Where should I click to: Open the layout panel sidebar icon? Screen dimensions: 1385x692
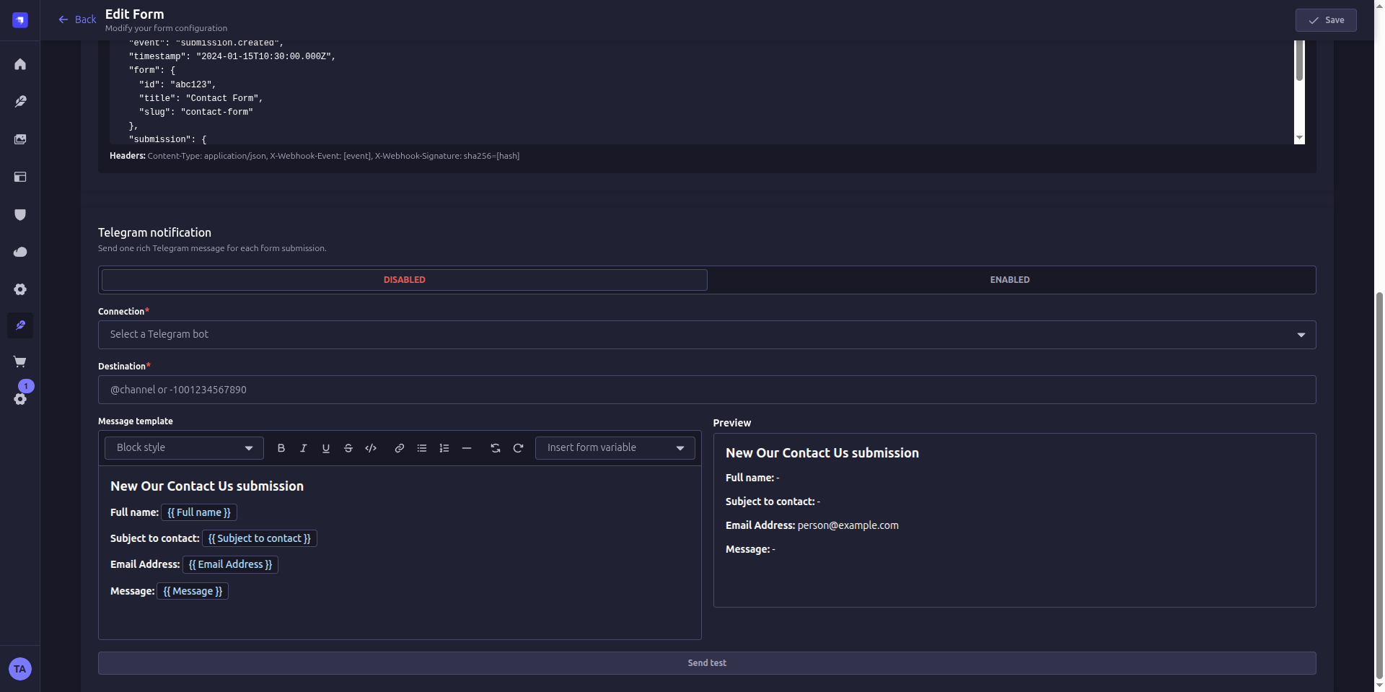20,177
